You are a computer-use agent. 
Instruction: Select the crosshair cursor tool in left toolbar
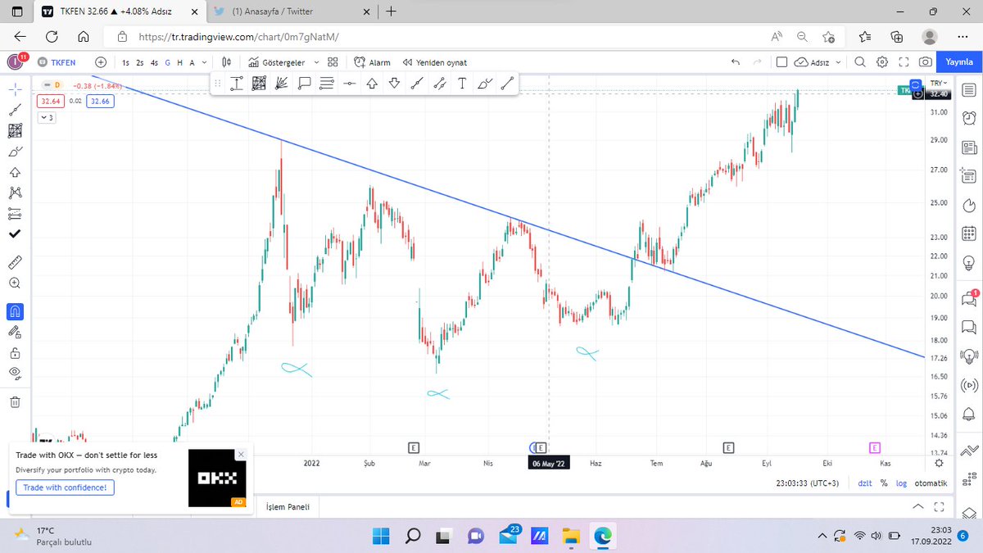pos(15,88)
